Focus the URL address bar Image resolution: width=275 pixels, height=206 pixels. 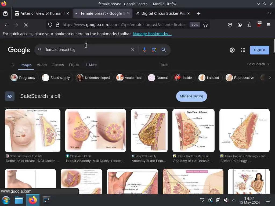pyautogui.click(x=124, y=25)
